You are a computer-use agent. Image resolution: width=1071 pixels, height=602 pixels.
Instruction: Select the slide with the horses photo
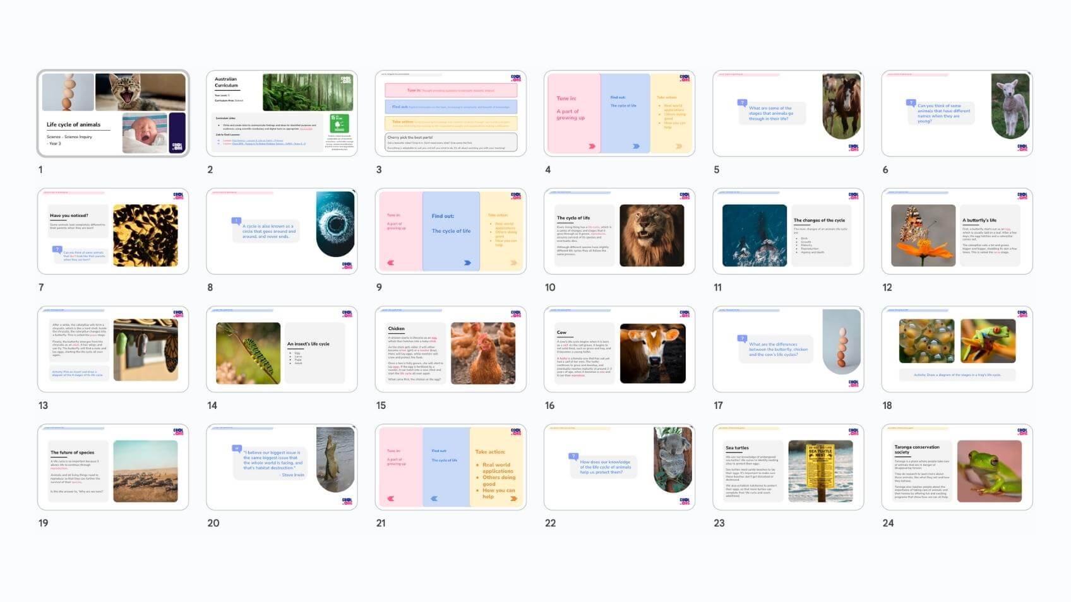coord(787,114)
